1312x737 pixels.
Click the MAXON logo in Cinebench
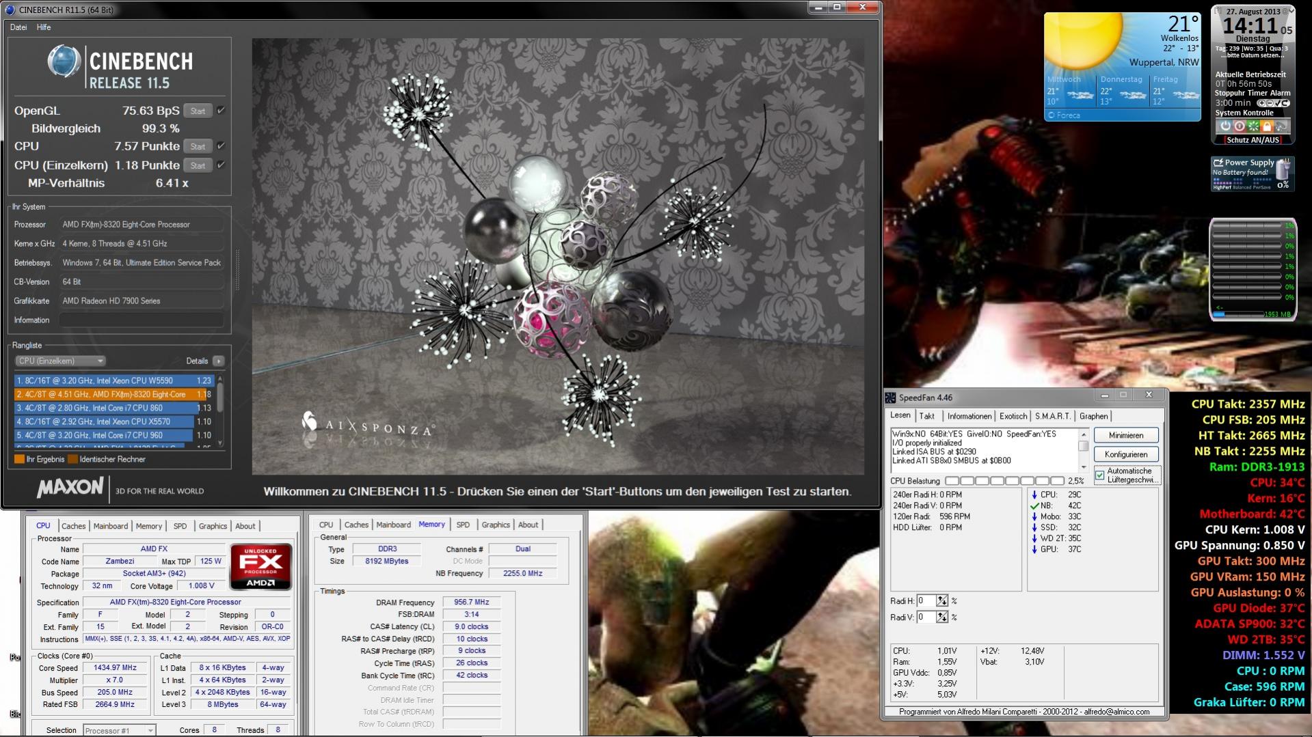coord(70,488)
